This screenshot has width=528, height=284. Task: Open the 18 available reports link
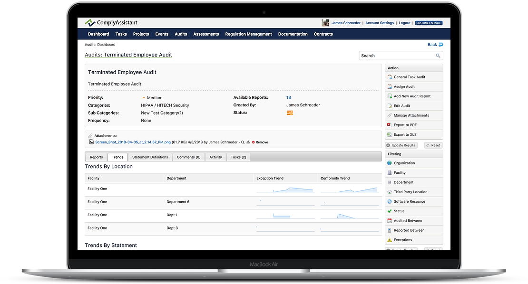[289, 98]
